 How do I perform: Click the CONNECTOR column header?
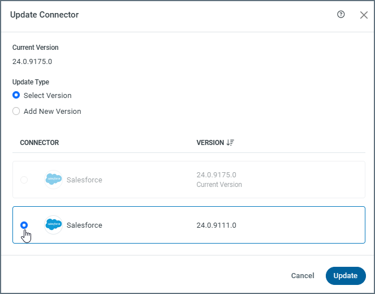pyautogui.click(x=39, y=143)
